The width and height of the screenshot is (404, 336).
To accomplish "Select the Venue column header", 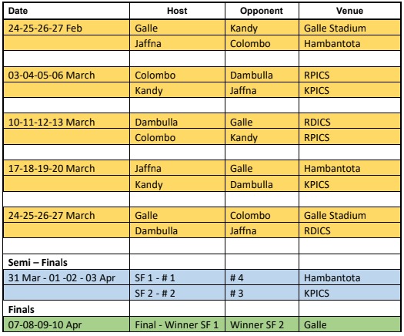I will [x=349, y=11].
